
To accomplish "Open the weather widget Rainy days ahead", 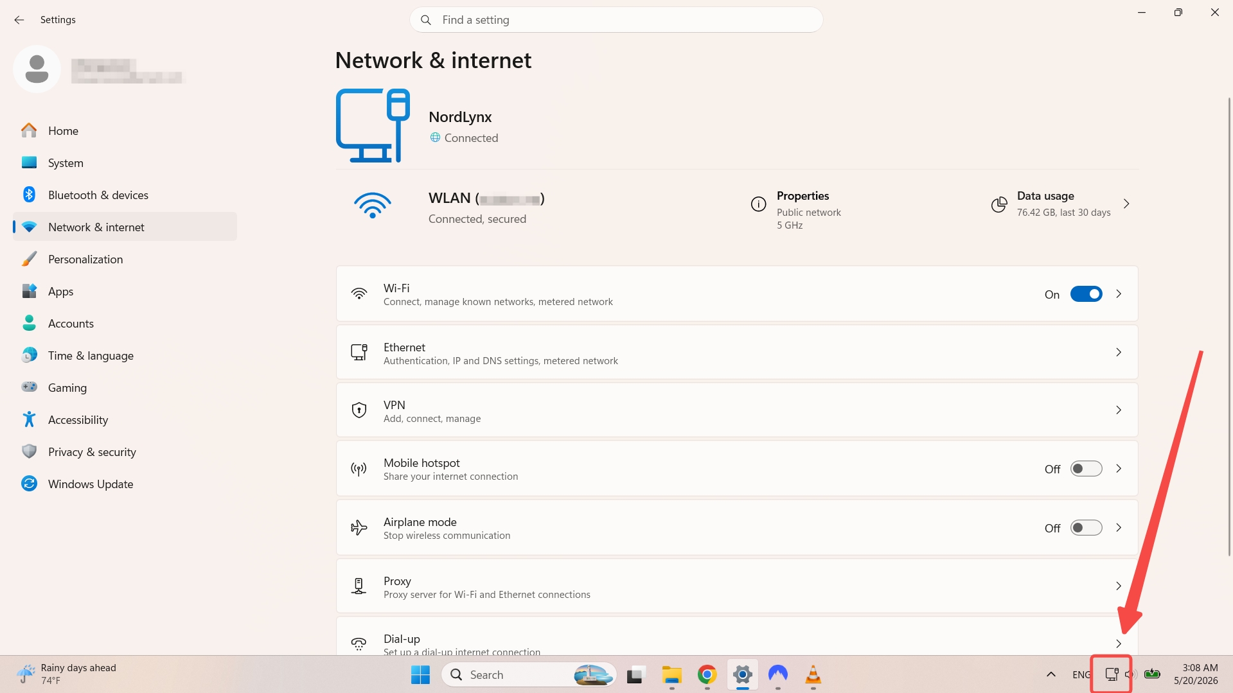I will point(67,674).
